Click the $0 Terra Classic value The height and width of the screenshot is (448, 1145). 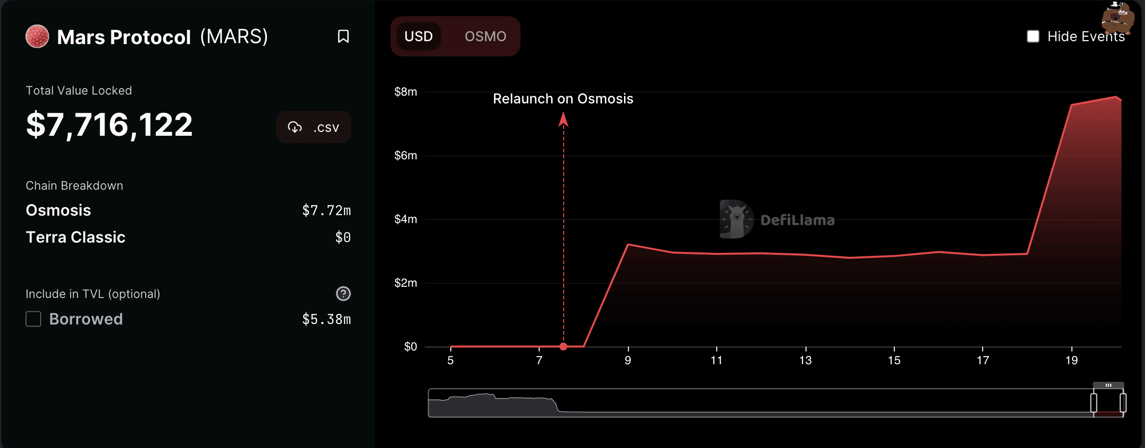click(x=343, y=237)
